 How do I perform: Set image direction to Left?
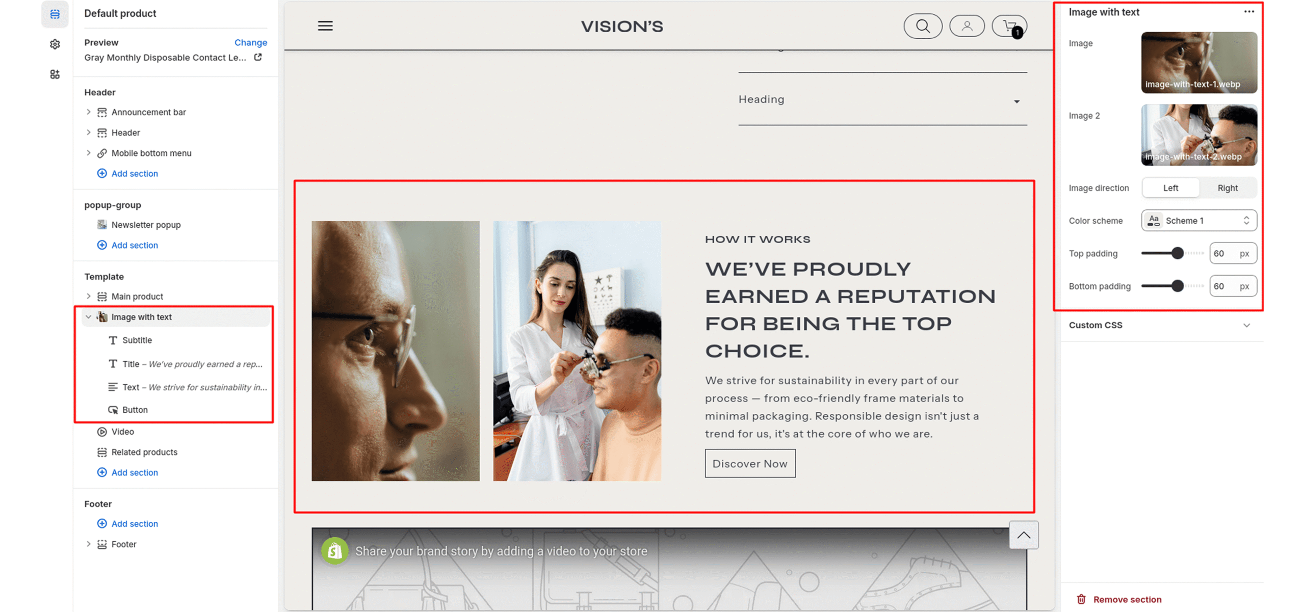1170,188
